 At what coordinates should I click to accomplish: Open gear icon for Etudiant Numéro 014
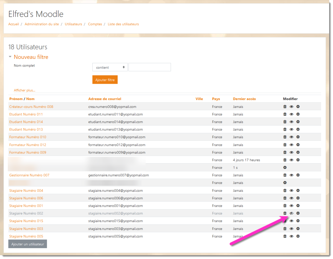click(x=298, y=122)
